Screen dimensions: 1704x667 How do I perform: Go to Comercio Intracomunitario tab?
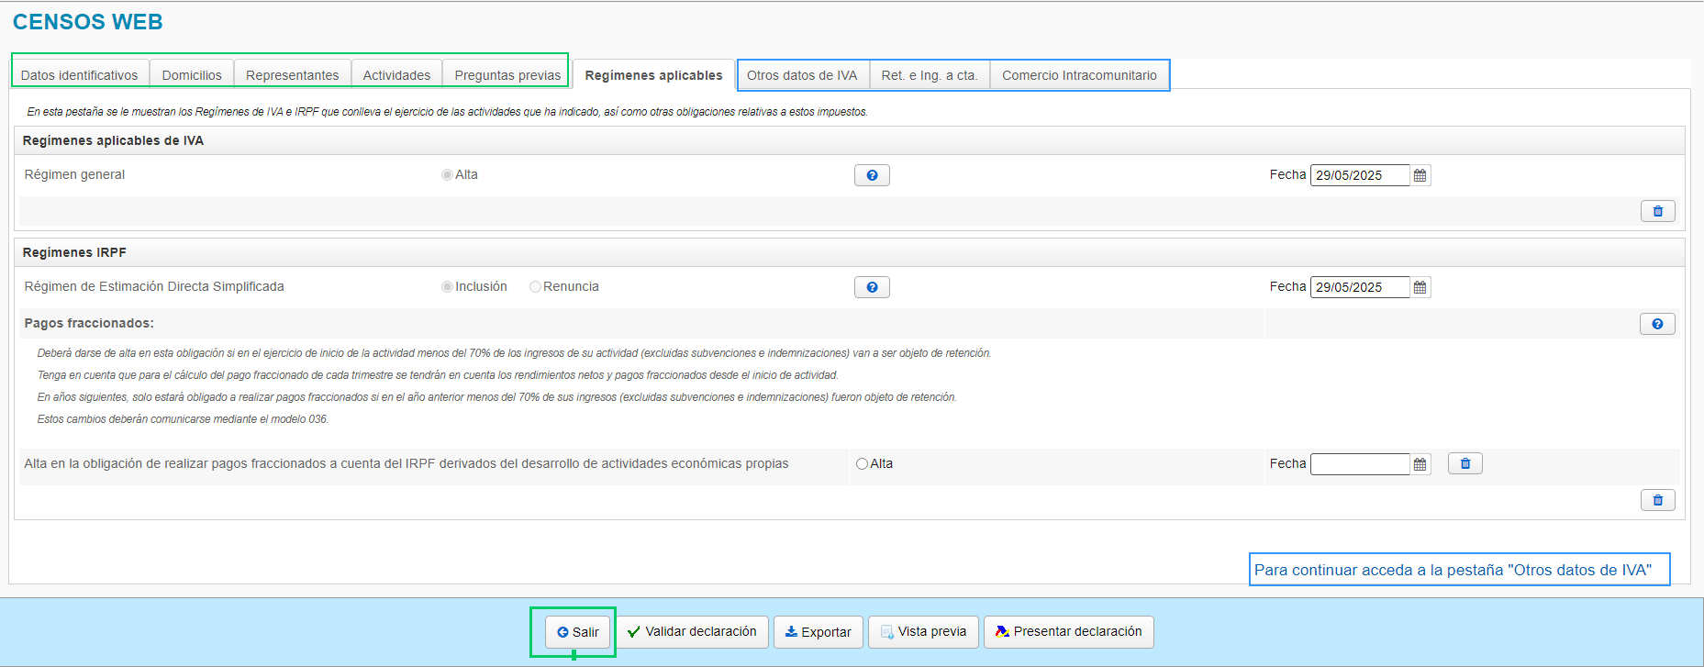pyautogui.click(x=1079, y=75)
